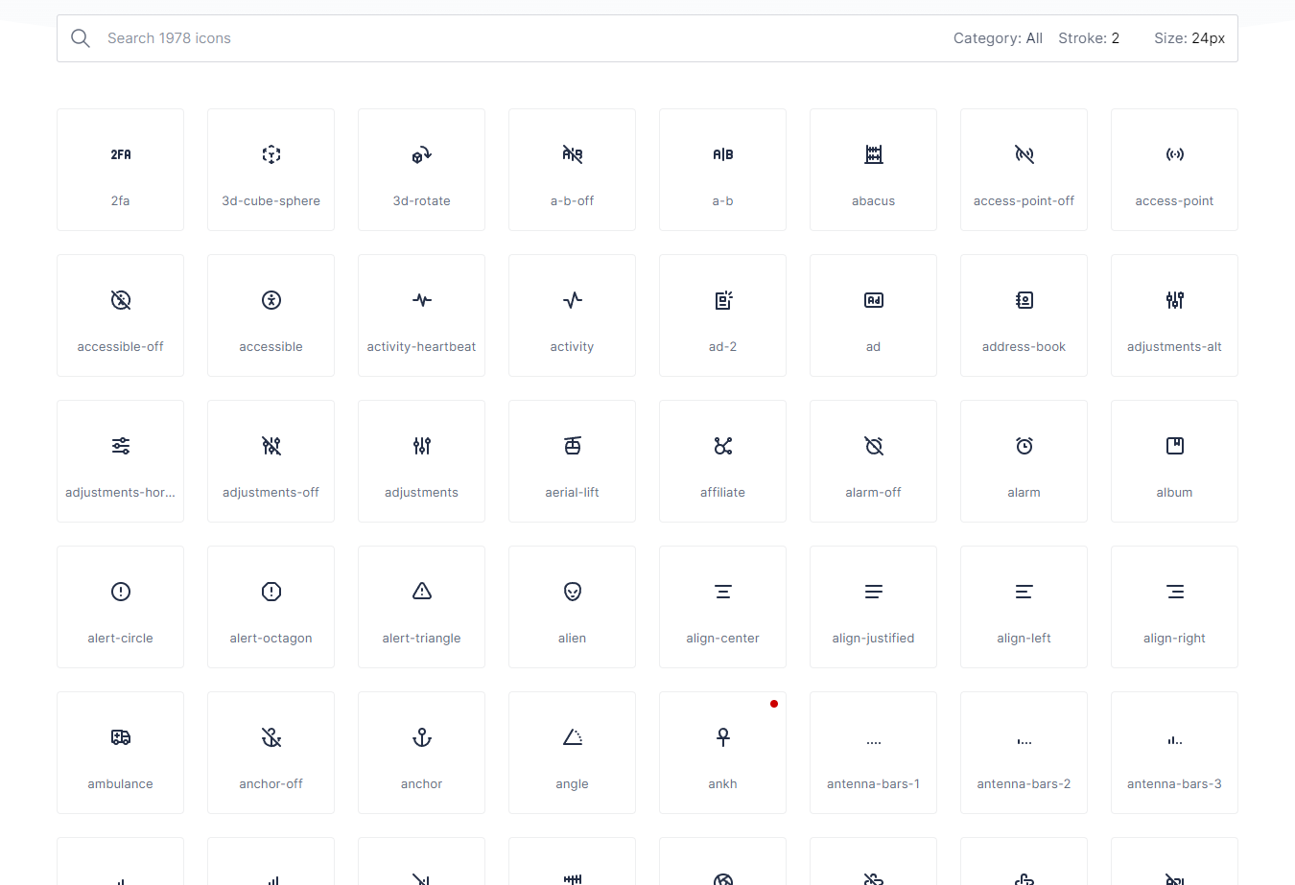
Task: Select the activity-heartbeat icon
Action: coord(421,315)
